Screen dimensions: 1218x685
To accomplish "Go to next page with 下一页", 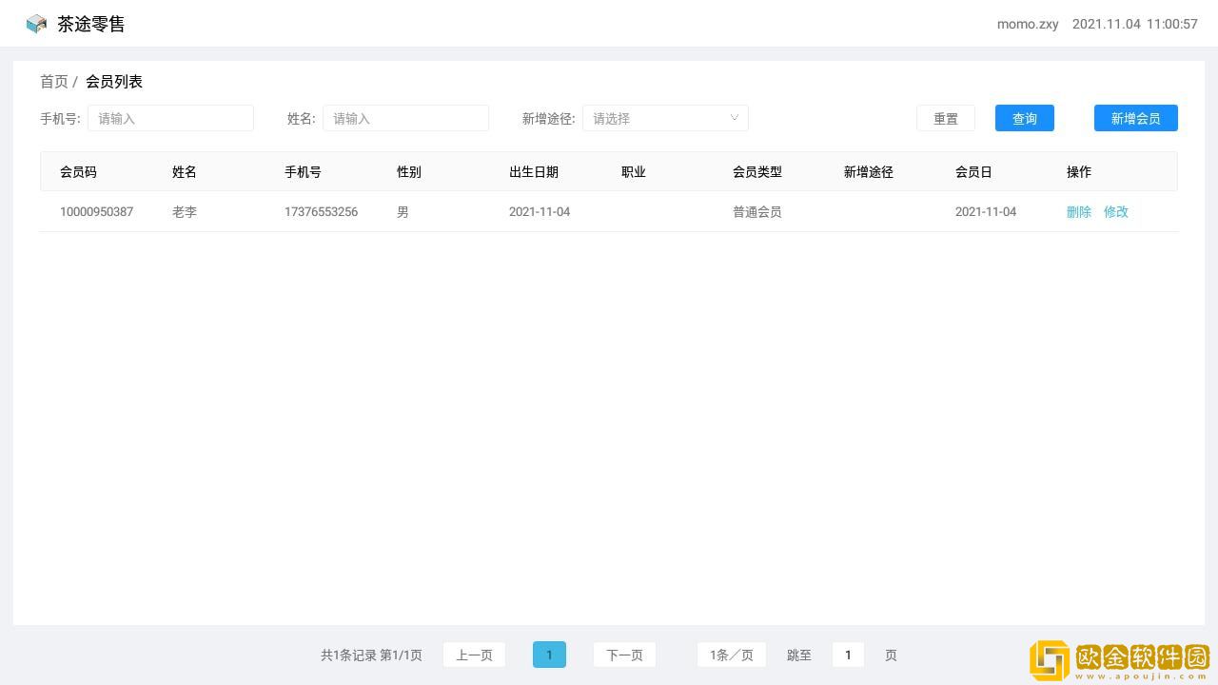I will click(x=624, y=655).
